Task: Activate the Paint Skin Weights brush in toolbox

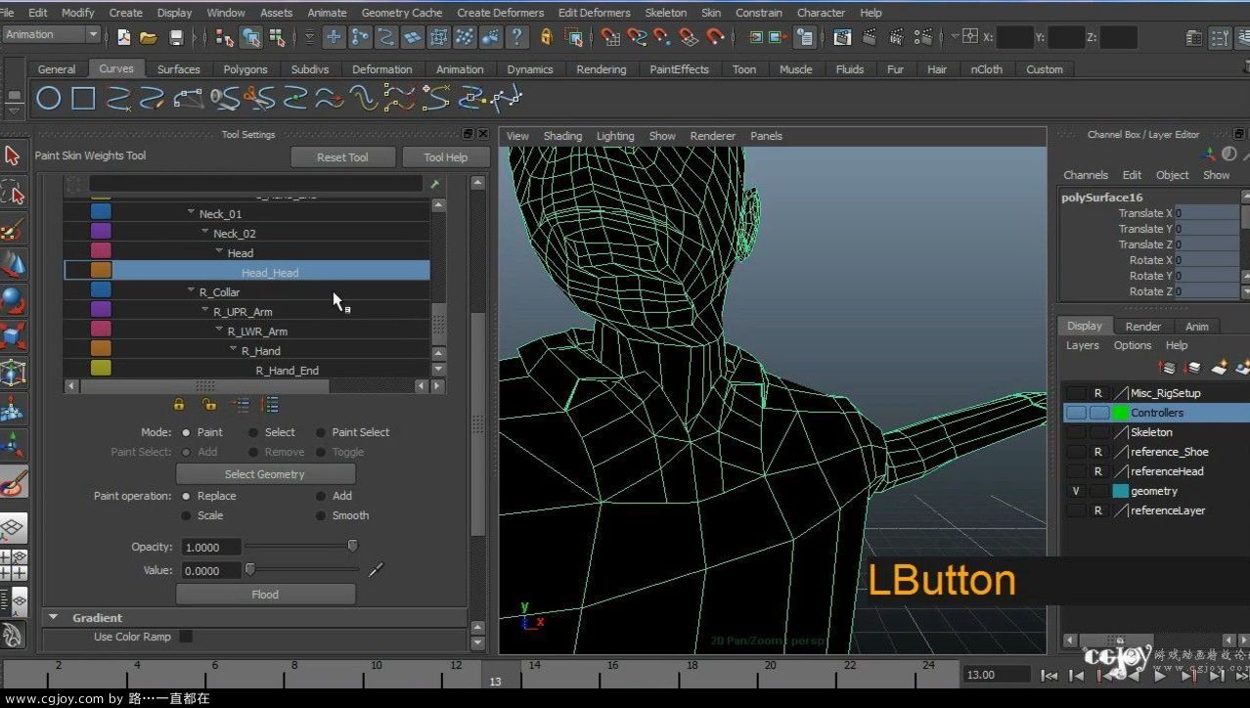Action: click(x=13, y=482)
